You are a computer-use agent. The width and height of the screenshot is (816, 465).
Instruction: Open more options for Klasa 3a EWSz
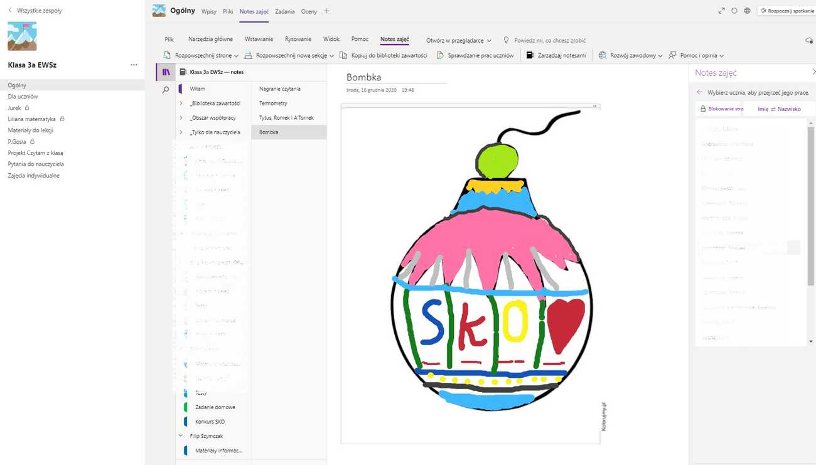[x=134, y=65]
